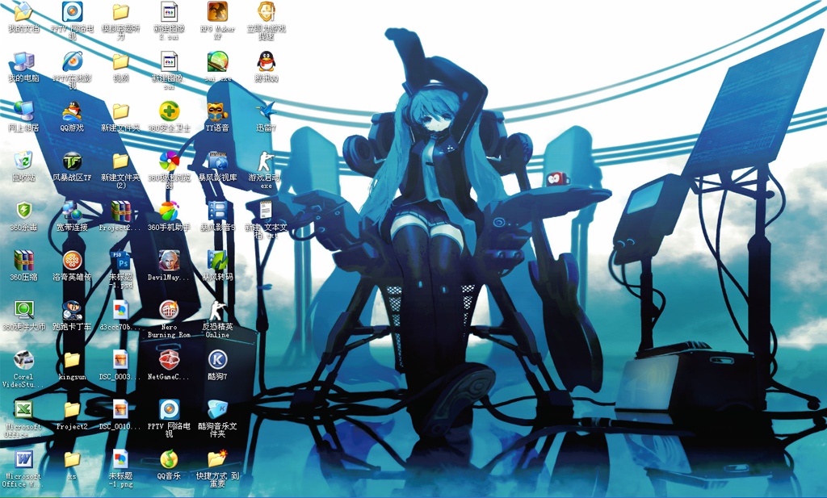Image resolution: width=827 pixels, height=498 pixels.
Task: Click the xs folder icon
Action: point(72,459)
